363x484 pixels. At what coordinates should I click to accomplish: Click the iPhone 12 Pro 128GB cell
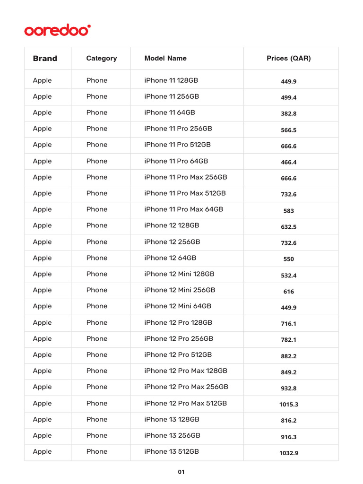point(178,323)
